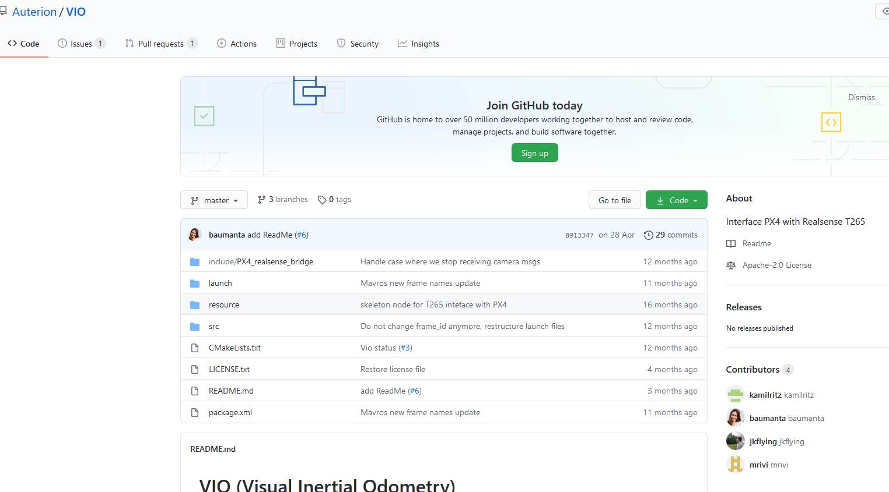Click the VIO repository name link
889x492 pixels.
pos(76,12)
